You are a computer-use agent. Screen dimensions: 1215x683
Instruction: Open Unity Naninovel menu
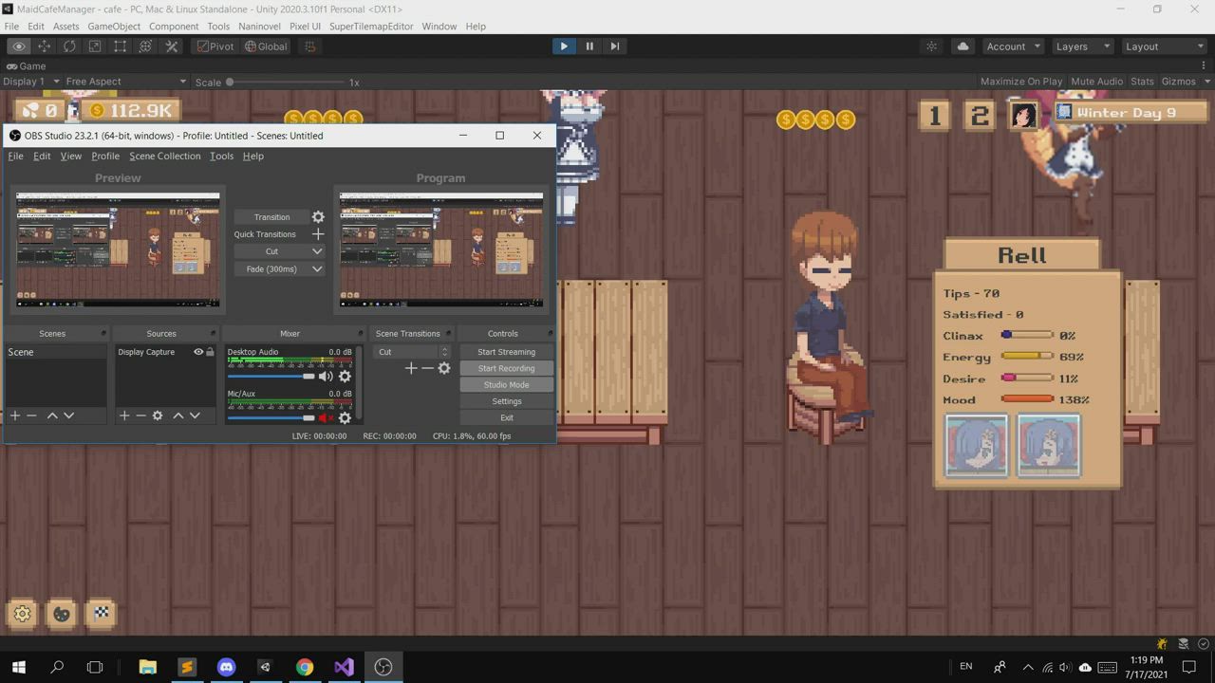pos(259,27)
